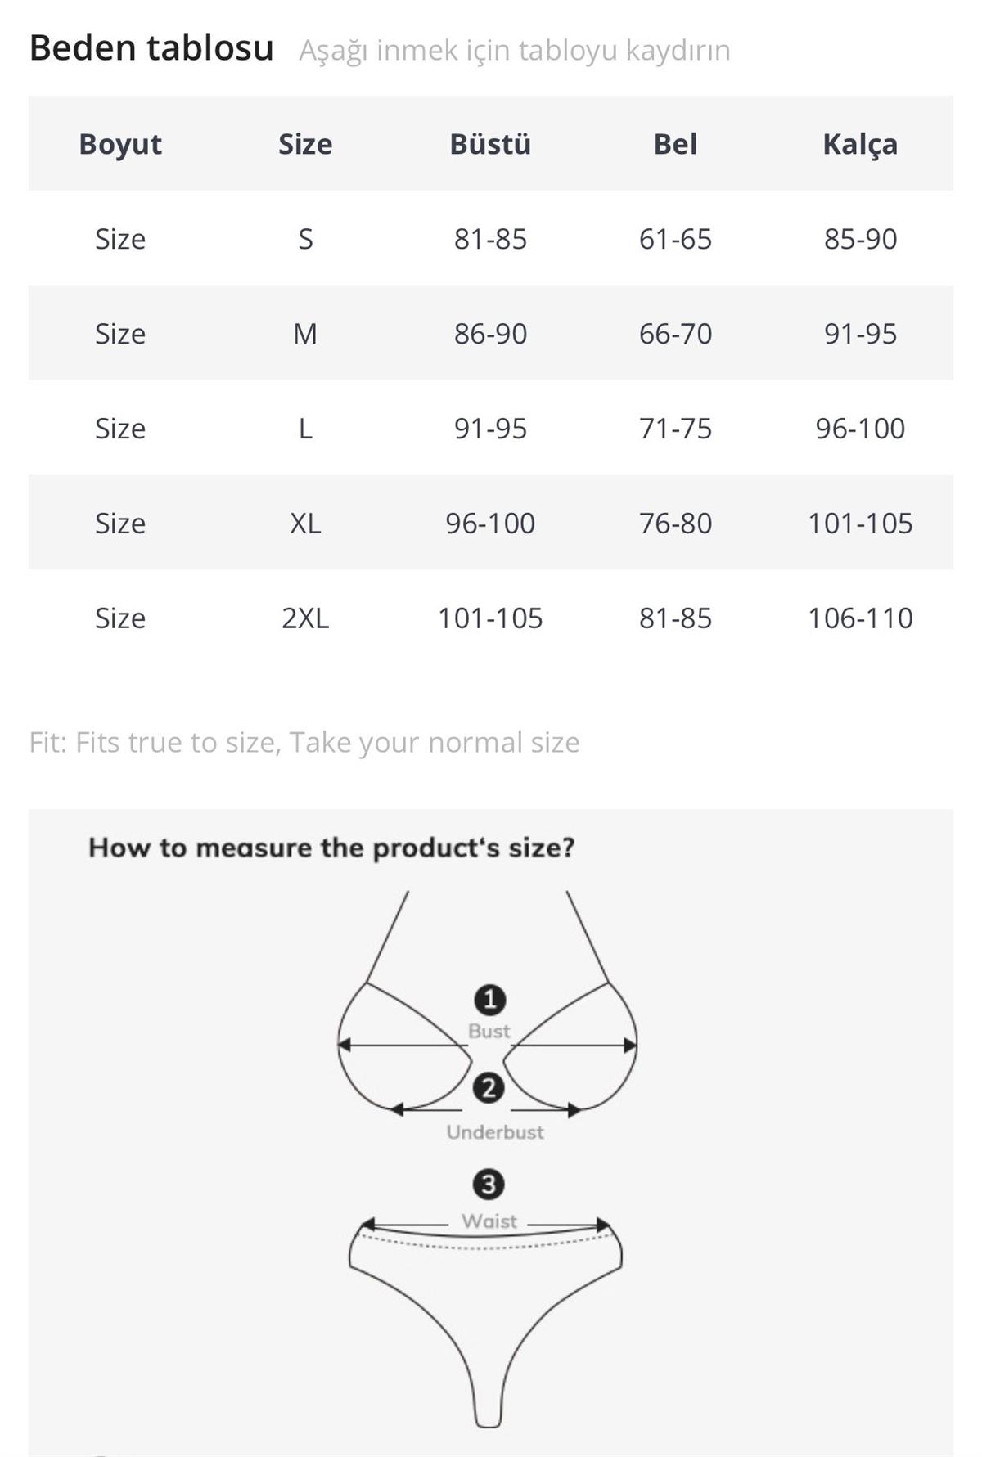This screenshot has height=1457, width=982.
Task: Click the Büstü column header
Action: pos(490,144)
